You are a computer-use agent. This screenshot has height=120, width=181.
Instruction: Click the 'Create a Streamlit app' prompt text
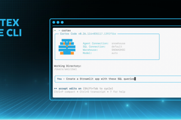(100, 79)
